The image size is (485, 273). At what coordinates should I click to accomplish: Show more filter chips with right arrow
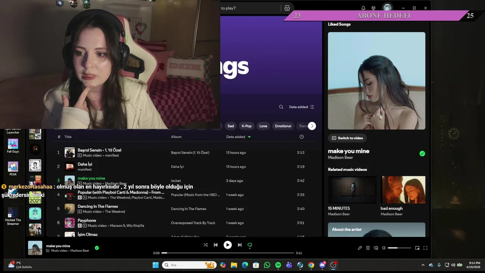[312, 126]
